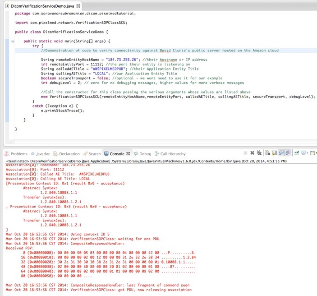Toggle Scroll Lock in console

274,153
